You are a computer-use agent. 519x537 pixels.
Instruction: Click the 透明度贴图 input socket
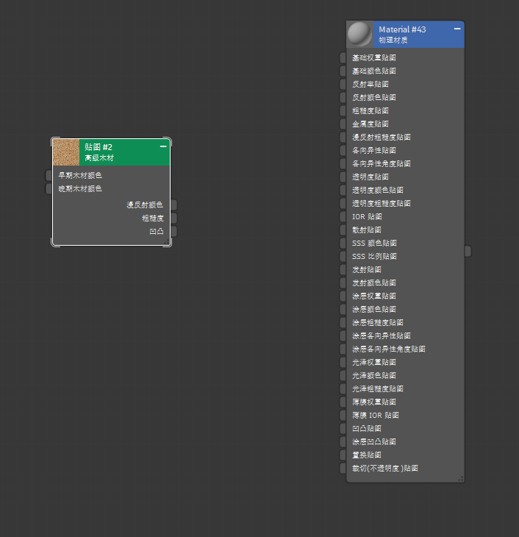[343, 177]
